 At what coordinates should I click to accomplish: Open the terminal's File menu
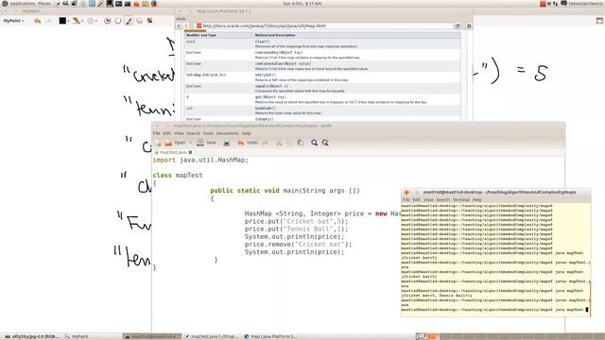(406, 199)
